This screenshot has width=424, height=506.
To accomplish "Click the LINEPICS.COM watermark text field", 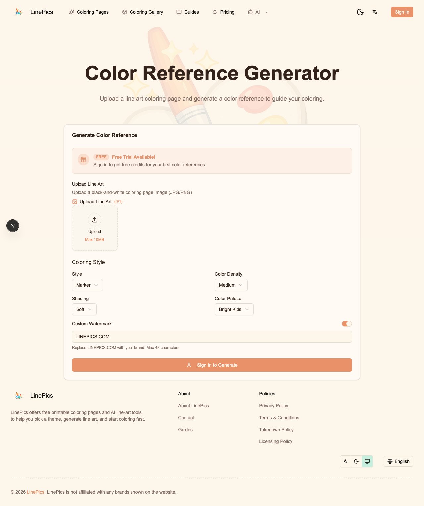I will (212, 337).
